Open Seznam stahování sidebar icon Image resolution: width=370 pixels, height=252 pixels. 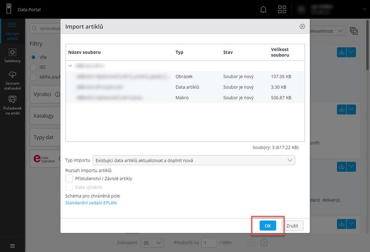click(x=12, y=79)
